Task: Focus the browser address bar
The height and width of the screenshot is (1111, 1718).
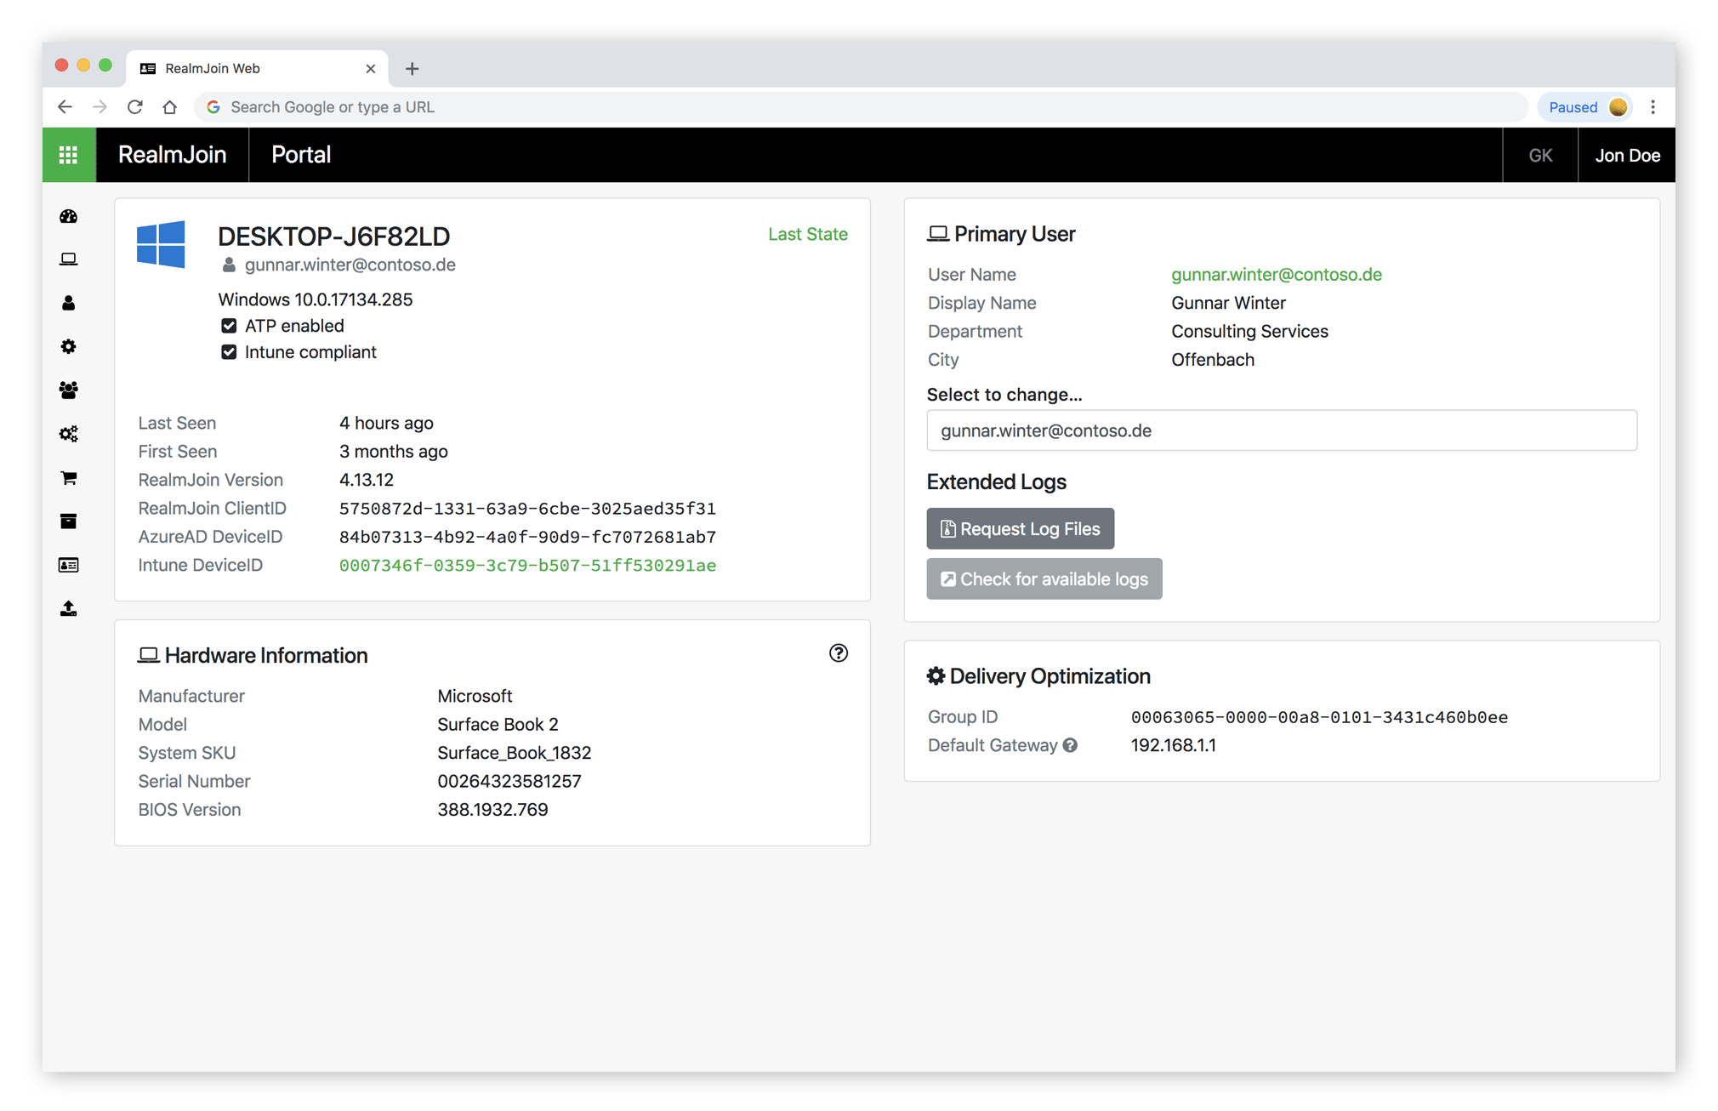Action: (861, 107)
